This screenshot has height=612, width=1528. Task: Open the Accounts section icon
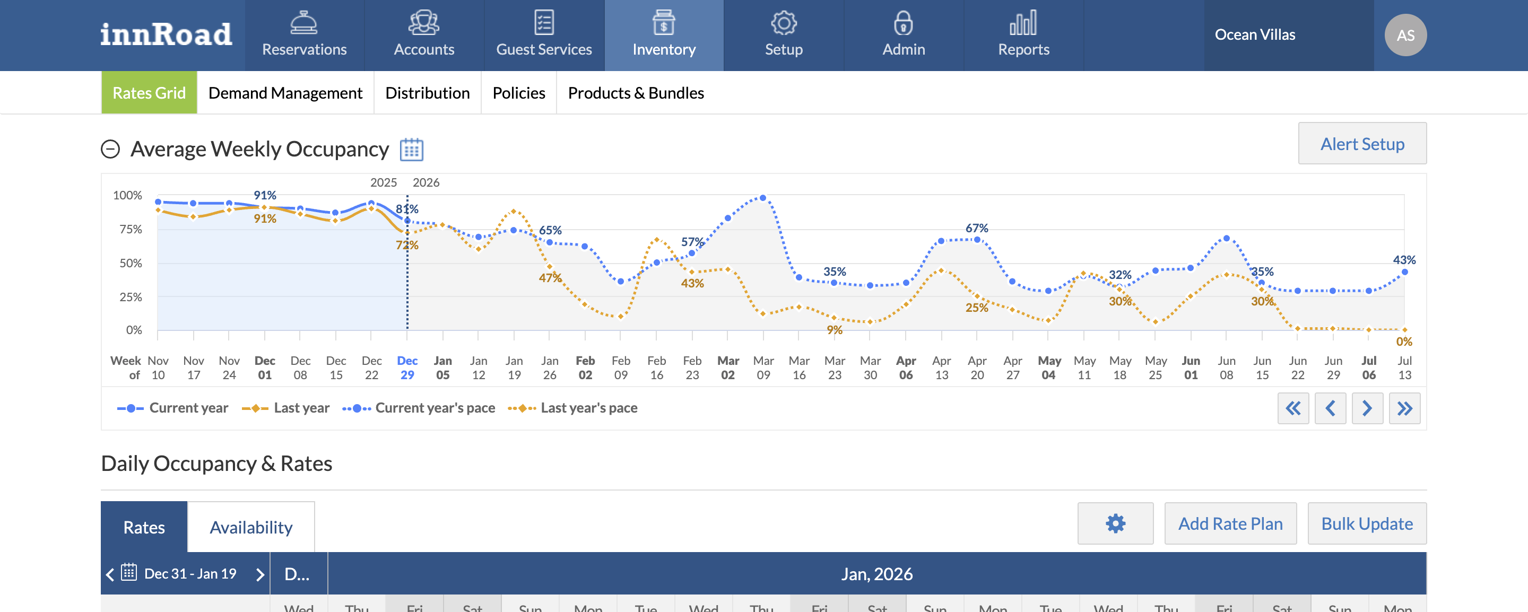click(423, 24)
